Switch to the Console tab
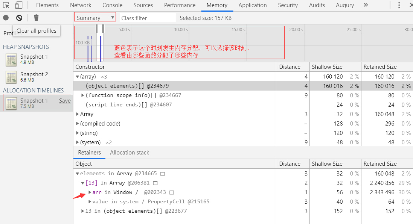 coord(112,5)
